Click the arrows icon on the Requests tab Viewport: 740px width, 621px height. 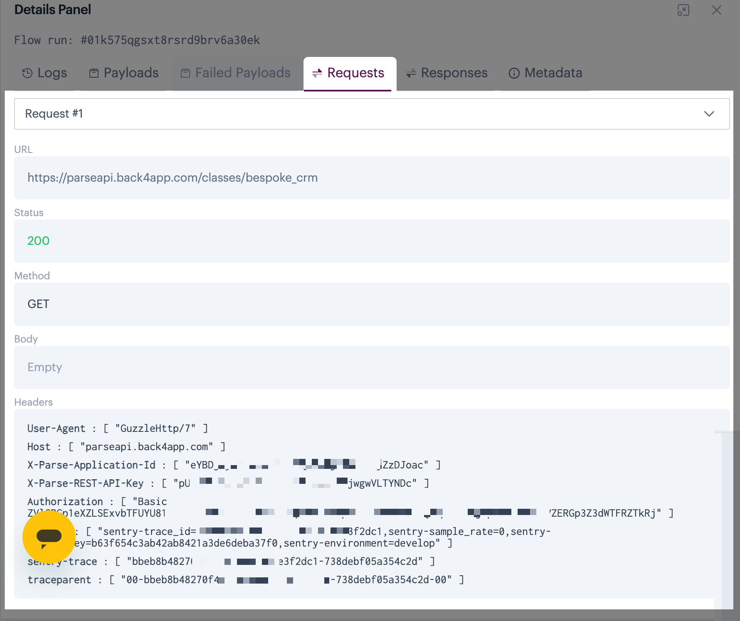(x=317, y=73)
